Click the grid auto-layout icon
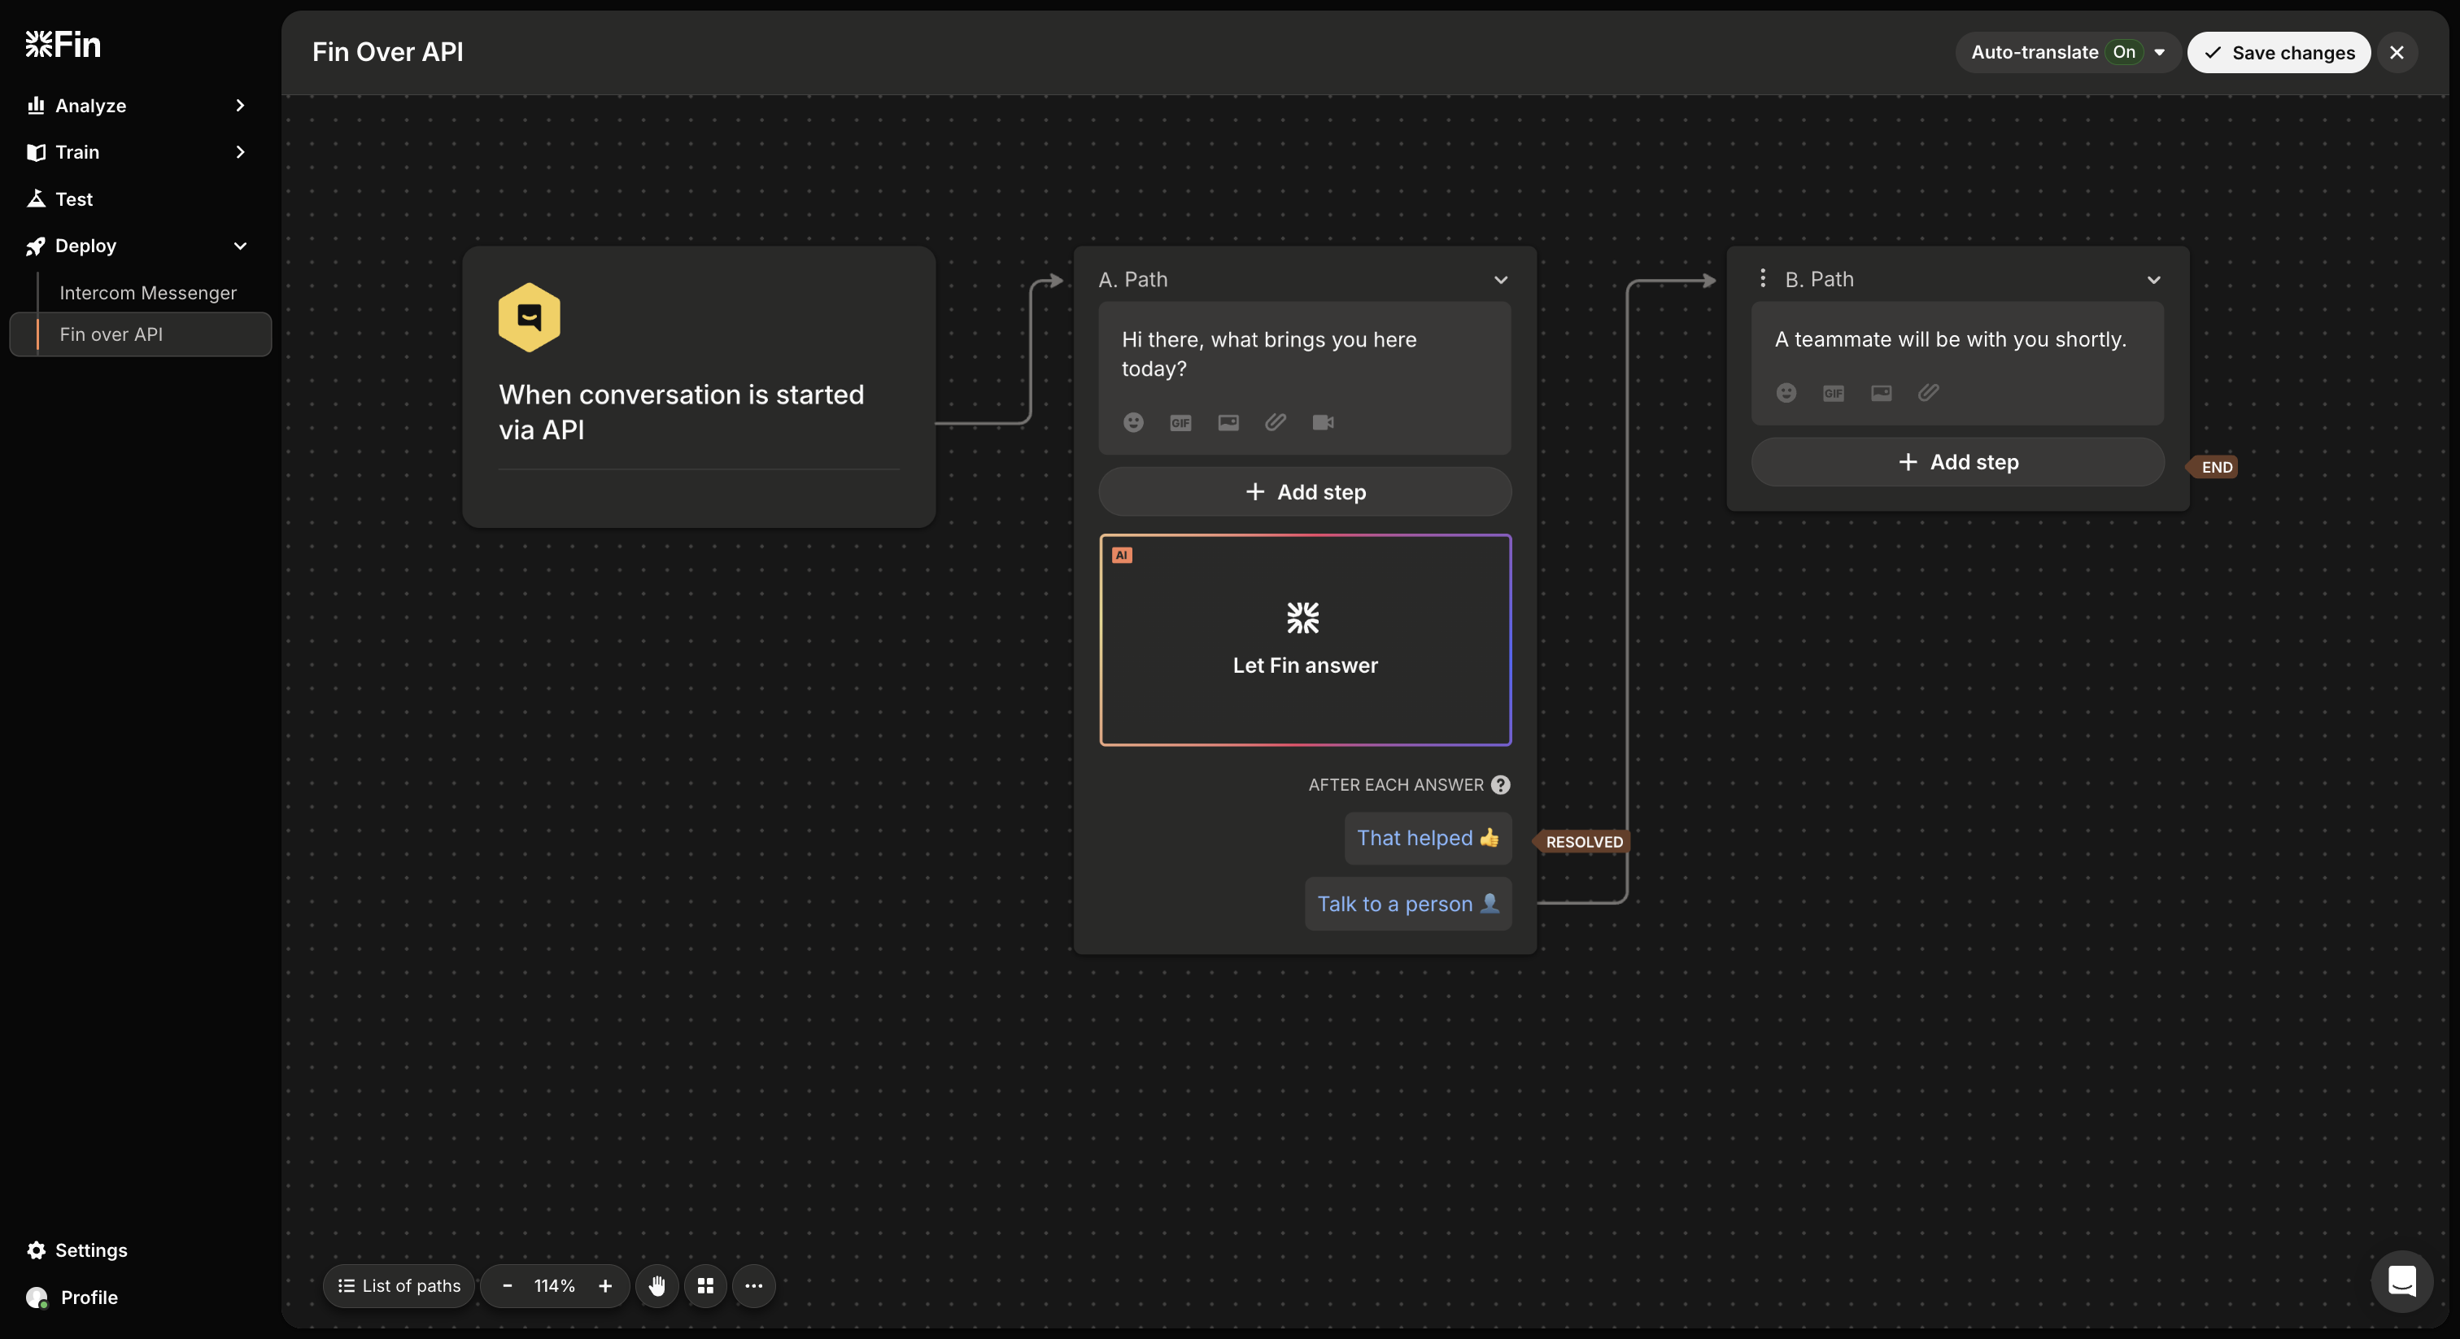Viewport: 2460px width, 1339px height. click(706, 1285)
